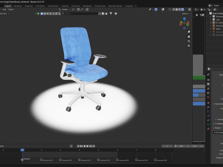
Task: Toggle camera view icon in viewport
Action: pyautogui.click(x=189, y=41)
